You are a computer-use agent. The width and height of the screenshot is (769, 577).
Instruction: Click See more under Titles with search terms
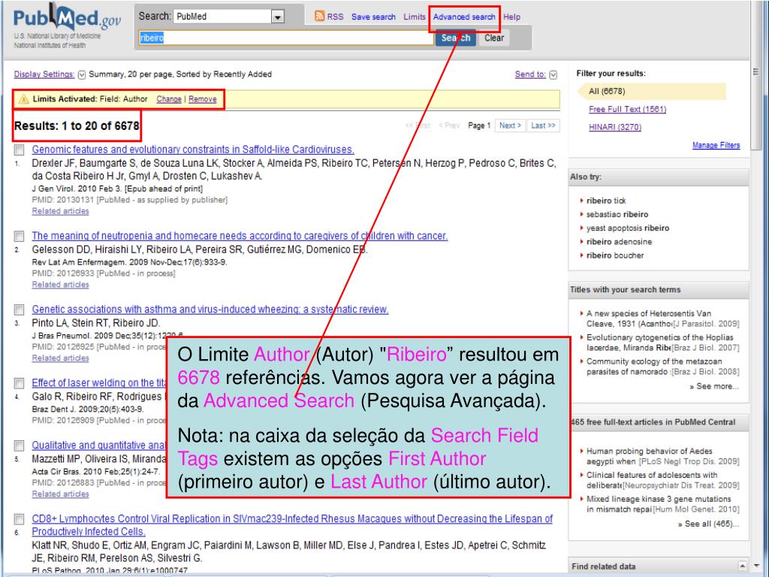point(714,387)
